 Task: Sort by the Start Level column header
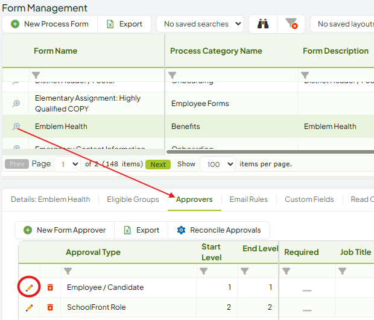pos(211,252)
